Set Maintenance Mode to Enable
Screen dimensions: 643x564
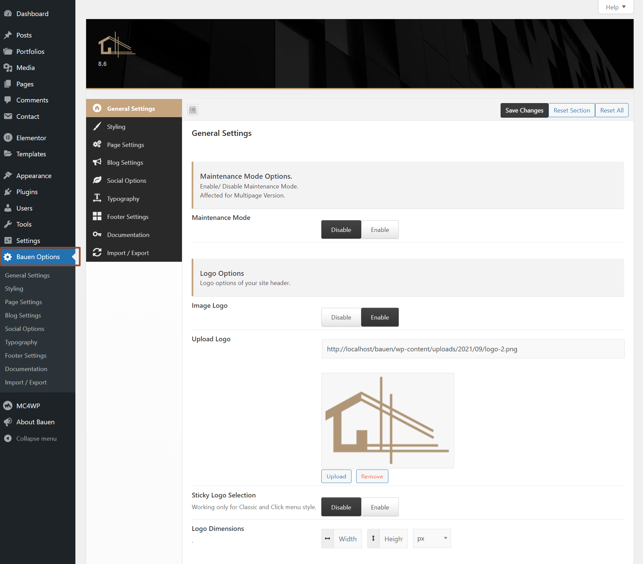[380, 230]
